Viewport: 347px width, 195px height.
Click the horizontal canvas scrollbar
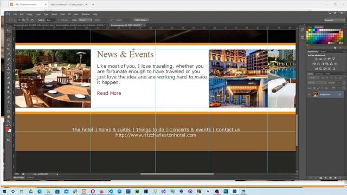coord(177,174)
